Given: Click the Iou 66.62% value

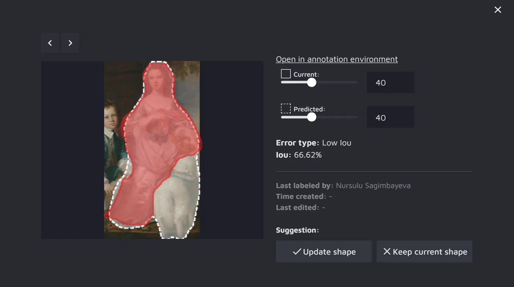Looking at the screenshot, I should (x=307, y=155).
